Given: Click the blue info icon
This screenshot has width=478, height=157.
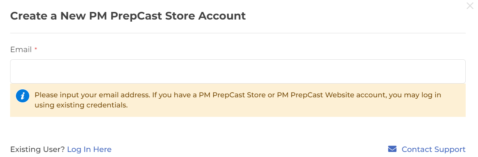Looking at the screenshot, I should point(22,96).
